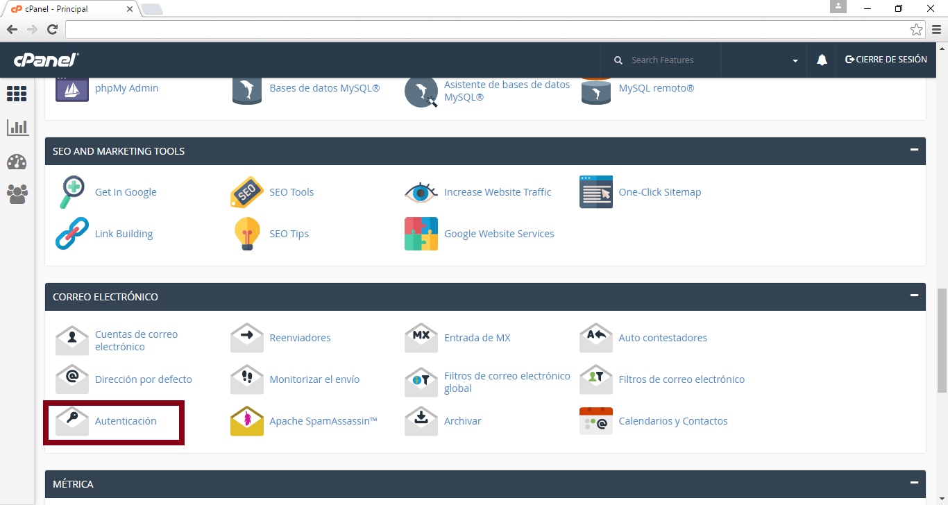Open the Get In Google magnifier icon
The width and height of the screenshot is (948, 505).
pyautogui.click(x=72, y=192)
